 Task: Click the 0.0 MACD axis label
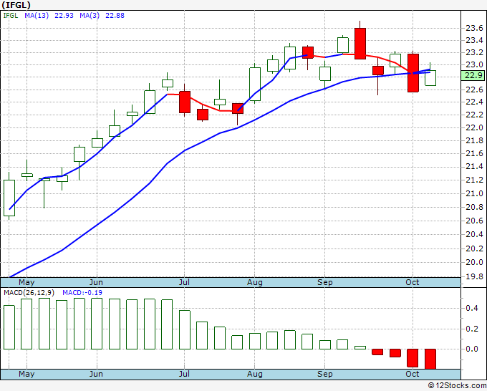(x=472, y=349)
